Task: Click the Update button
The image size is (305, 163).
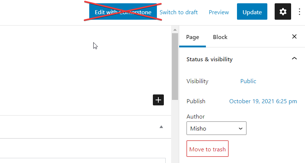Action: pos(252,12)
